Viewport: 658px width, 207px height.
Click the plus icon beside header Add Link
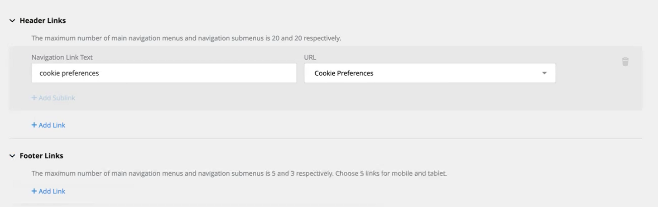point(34,125)
